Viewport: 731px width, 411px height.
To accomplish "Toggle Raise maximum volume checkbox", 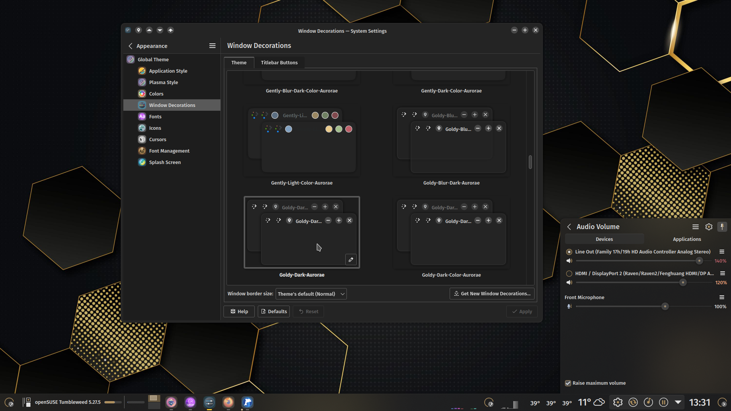I will [x=568, y=383].
